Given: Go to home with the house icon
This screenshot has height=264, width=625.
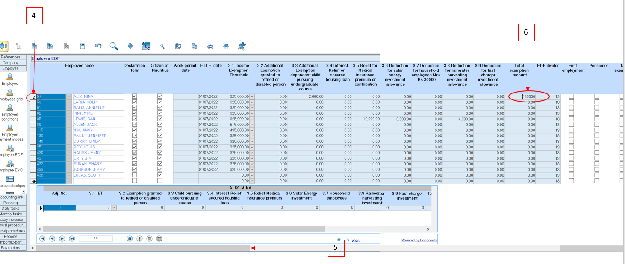Looking at the screenshot, I should coord(226,46).
